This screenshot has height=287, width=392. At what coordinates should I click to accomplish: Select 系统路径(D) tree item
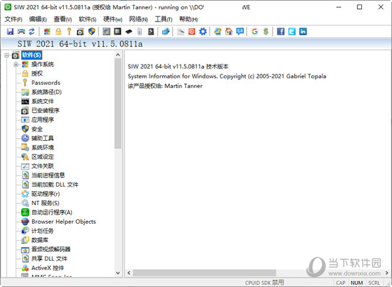46,92
